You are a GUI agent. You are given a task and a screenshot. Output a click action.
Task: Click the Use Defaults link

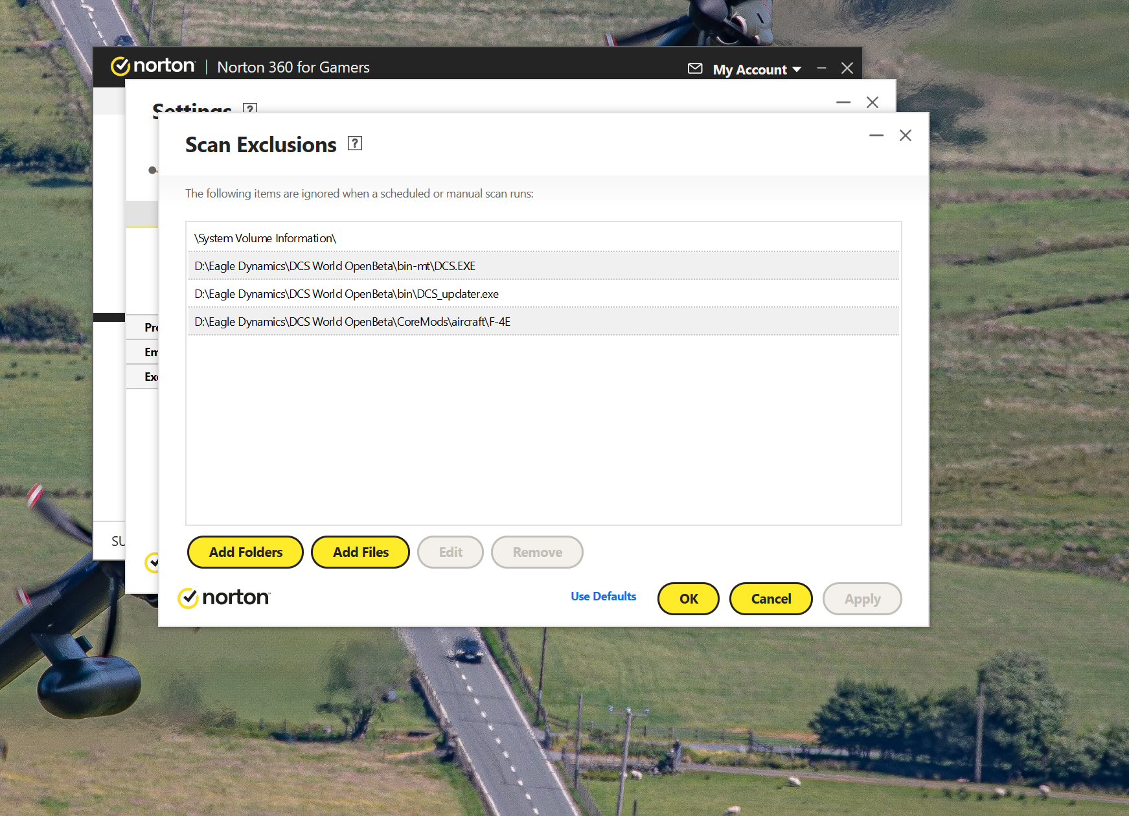(x=603, y=596)
